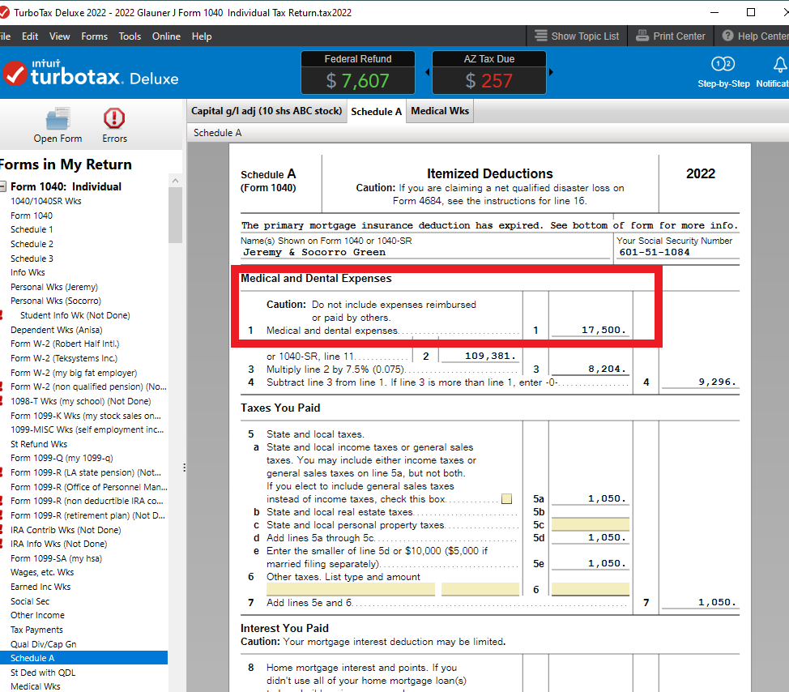Open the Forms menu
Viewport: 789px width, 692px height.
pos(94,36)
